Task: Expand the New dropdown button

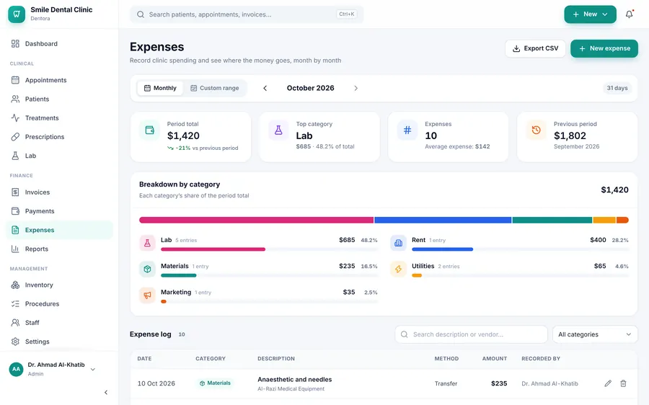Action: click(x=590, y=14)
